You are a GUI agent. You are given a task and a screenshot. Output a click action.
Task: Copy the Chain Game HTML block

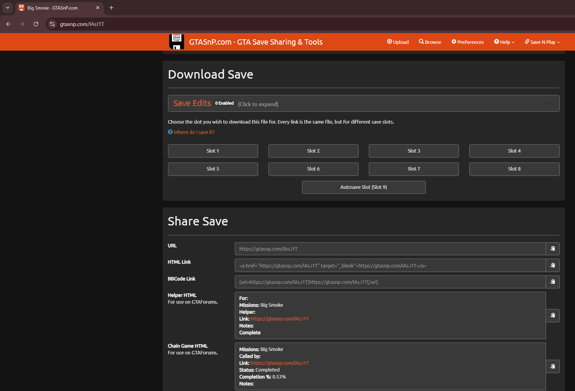(552, 367)
